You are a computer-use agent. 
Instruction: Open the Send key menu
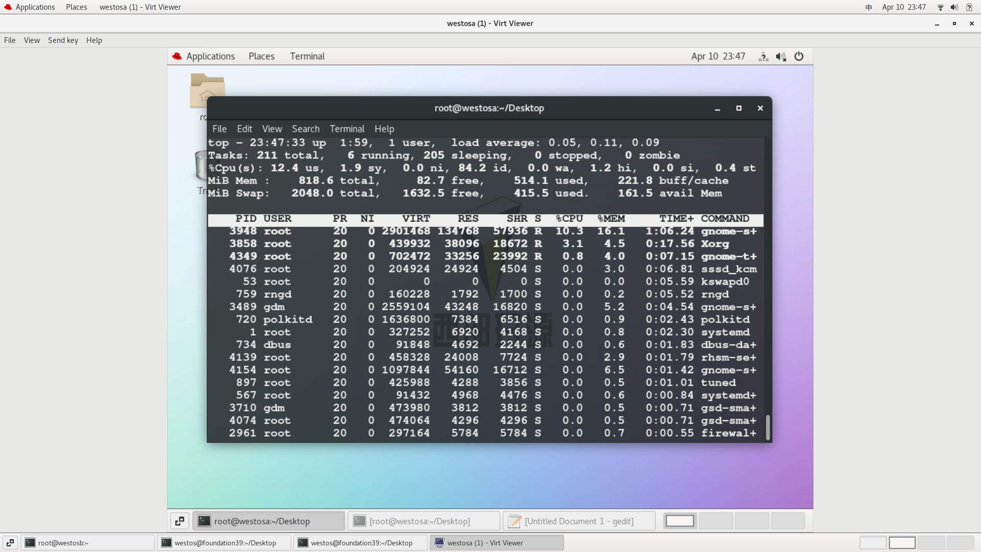click(x=63, y=40)
